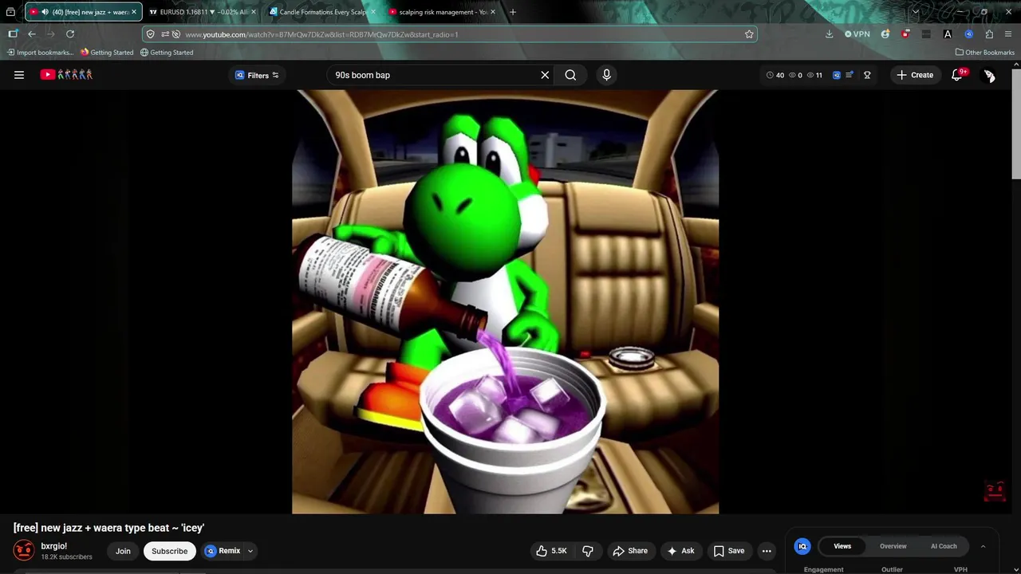This screenshot has height=574, width=1021.
Task: Switch to the AI Coach tab
Action: [944, 546]
